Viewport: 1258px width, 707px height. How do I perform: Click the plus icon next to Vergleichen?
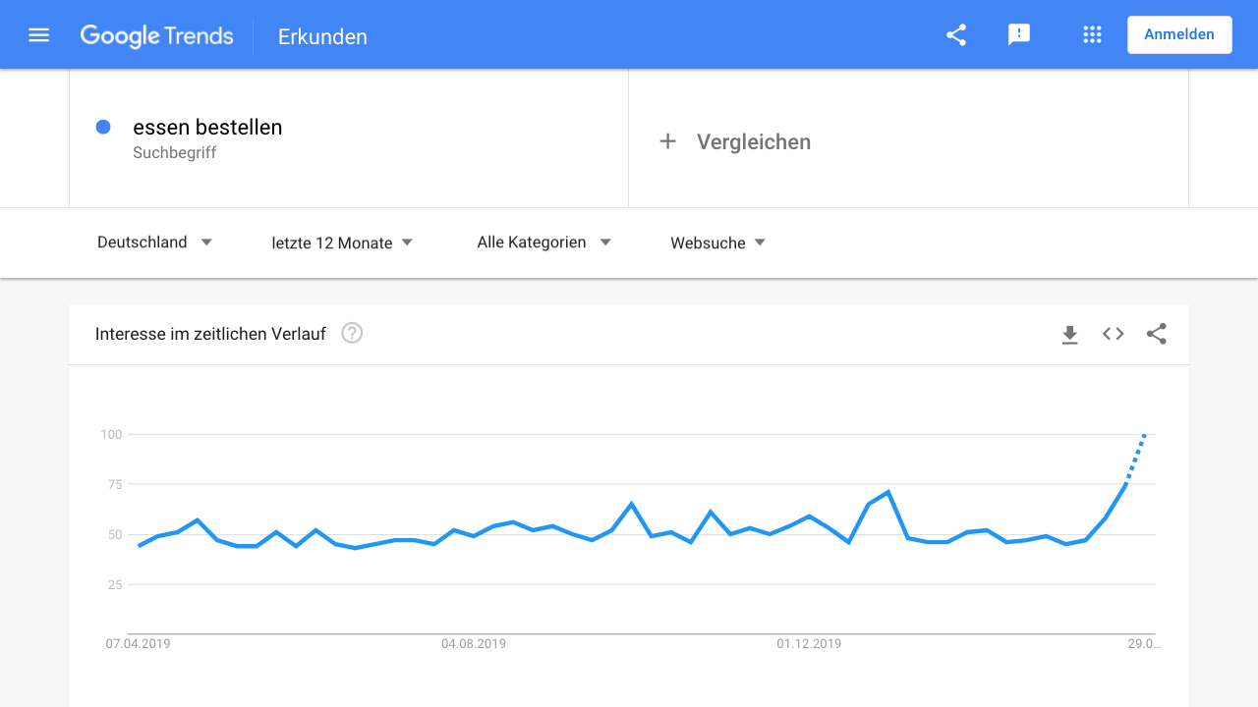click(667, 141)
